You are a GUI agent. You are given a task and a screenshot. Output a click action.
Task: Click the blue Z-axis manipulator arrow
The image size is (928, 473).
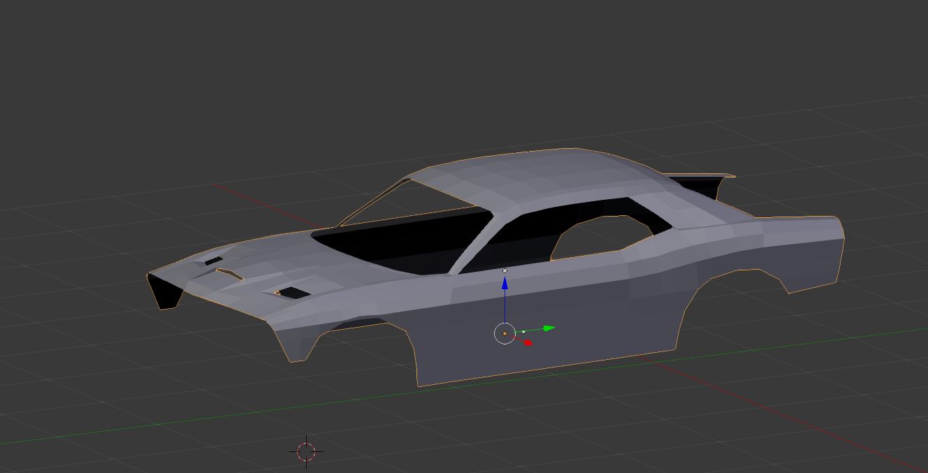(505, 283)
